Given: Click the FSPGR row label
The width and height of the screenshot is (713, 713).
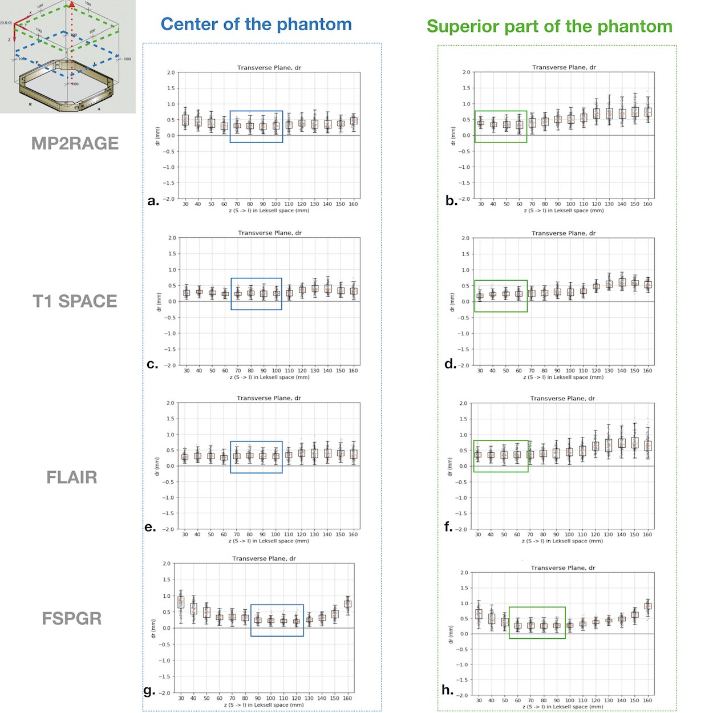Looking at the screenshot, I should coord(72,618).
